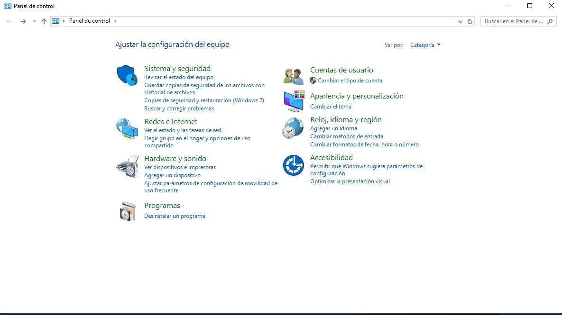The width and height of the screenshot is (562, 315).
Task: Open Hardware y sonido category
Action: click(x=175, y=158)
